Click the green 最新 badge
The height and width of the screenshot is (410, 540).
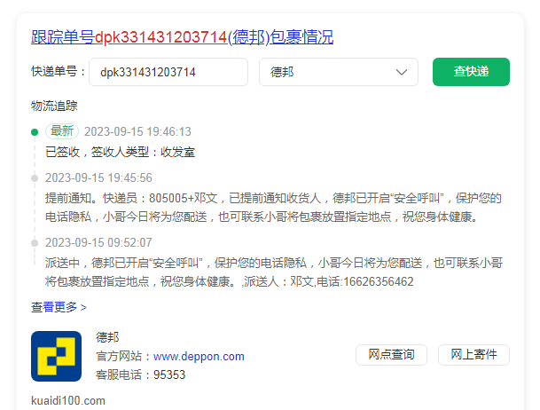click(x=62, y=131)
